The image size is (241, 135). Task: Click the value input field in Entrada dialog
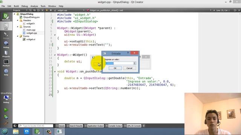tap(119, 63)
